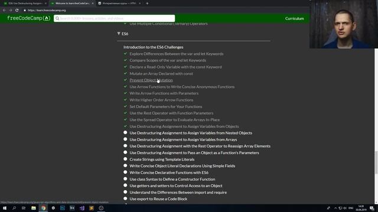The height and width of the screenshot is (212, 378).
Task: Open Write Concise Declarative Functions with ES6
Action: (x=169, y=173)
